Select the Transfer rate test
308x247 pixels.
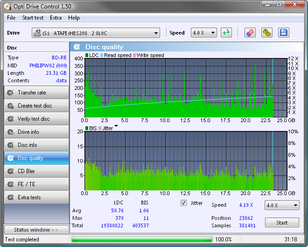[36, 93]
